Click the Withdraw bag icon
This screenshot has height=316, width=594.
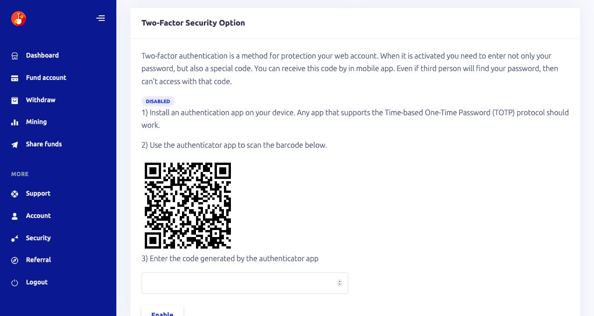[15, 100]
